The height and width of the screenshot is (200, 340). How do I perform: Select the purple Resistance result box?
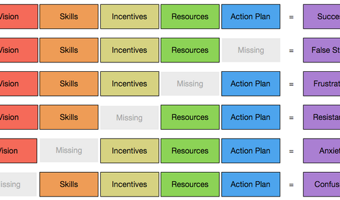322,117
